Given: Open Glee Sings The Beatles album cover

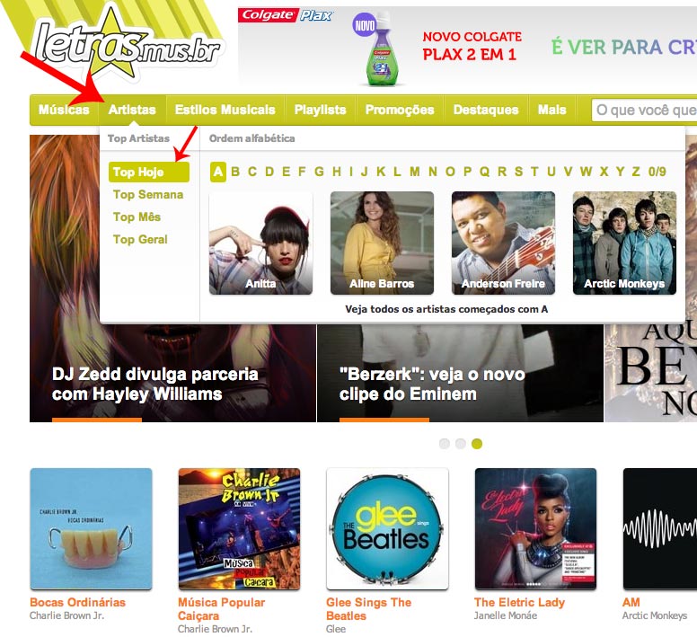Looking at the screenshot, I should 387,529.
